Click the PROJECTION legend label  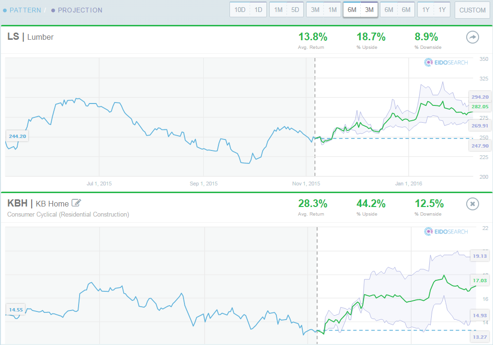pyautogui.click(x=80, y=10)
